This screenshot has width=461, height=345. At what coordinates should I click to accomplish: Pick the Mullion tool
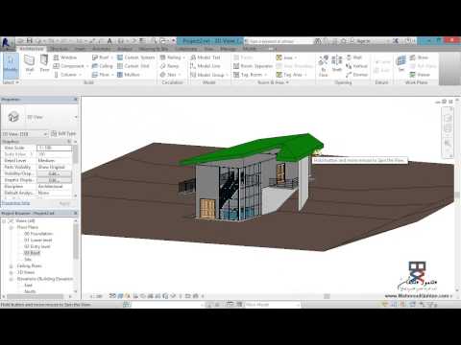pos(129,75)
